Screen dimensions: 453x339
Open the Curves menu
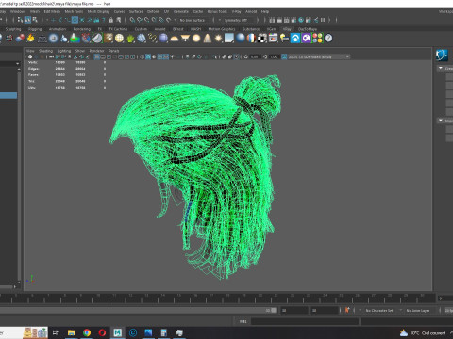[x=119, y=11]
